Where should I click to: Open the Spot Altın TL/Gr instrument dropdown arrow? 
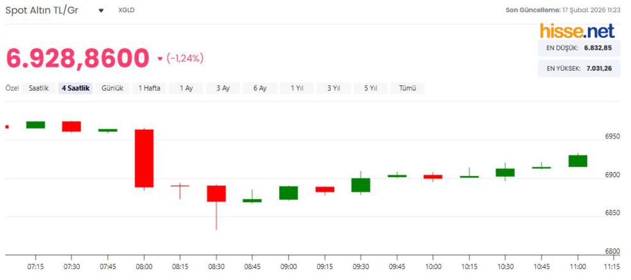pyautogui.click(x=101, y=11)
